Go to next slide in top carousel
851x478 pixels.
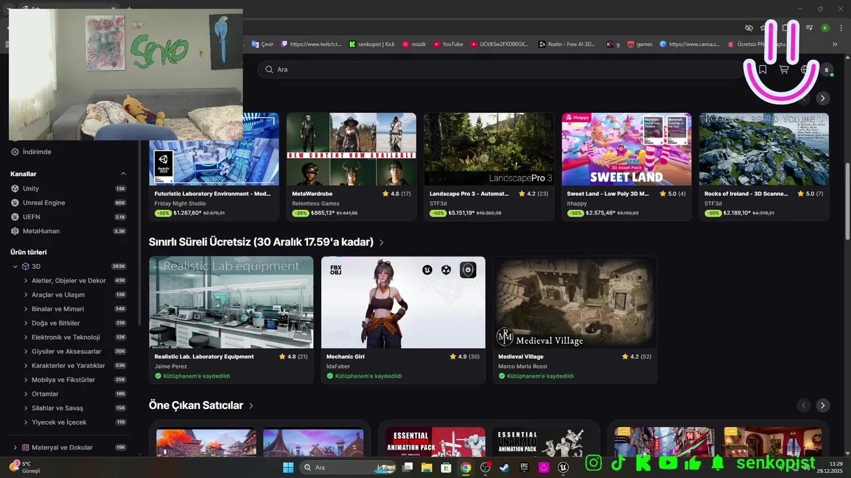point(823,98)
